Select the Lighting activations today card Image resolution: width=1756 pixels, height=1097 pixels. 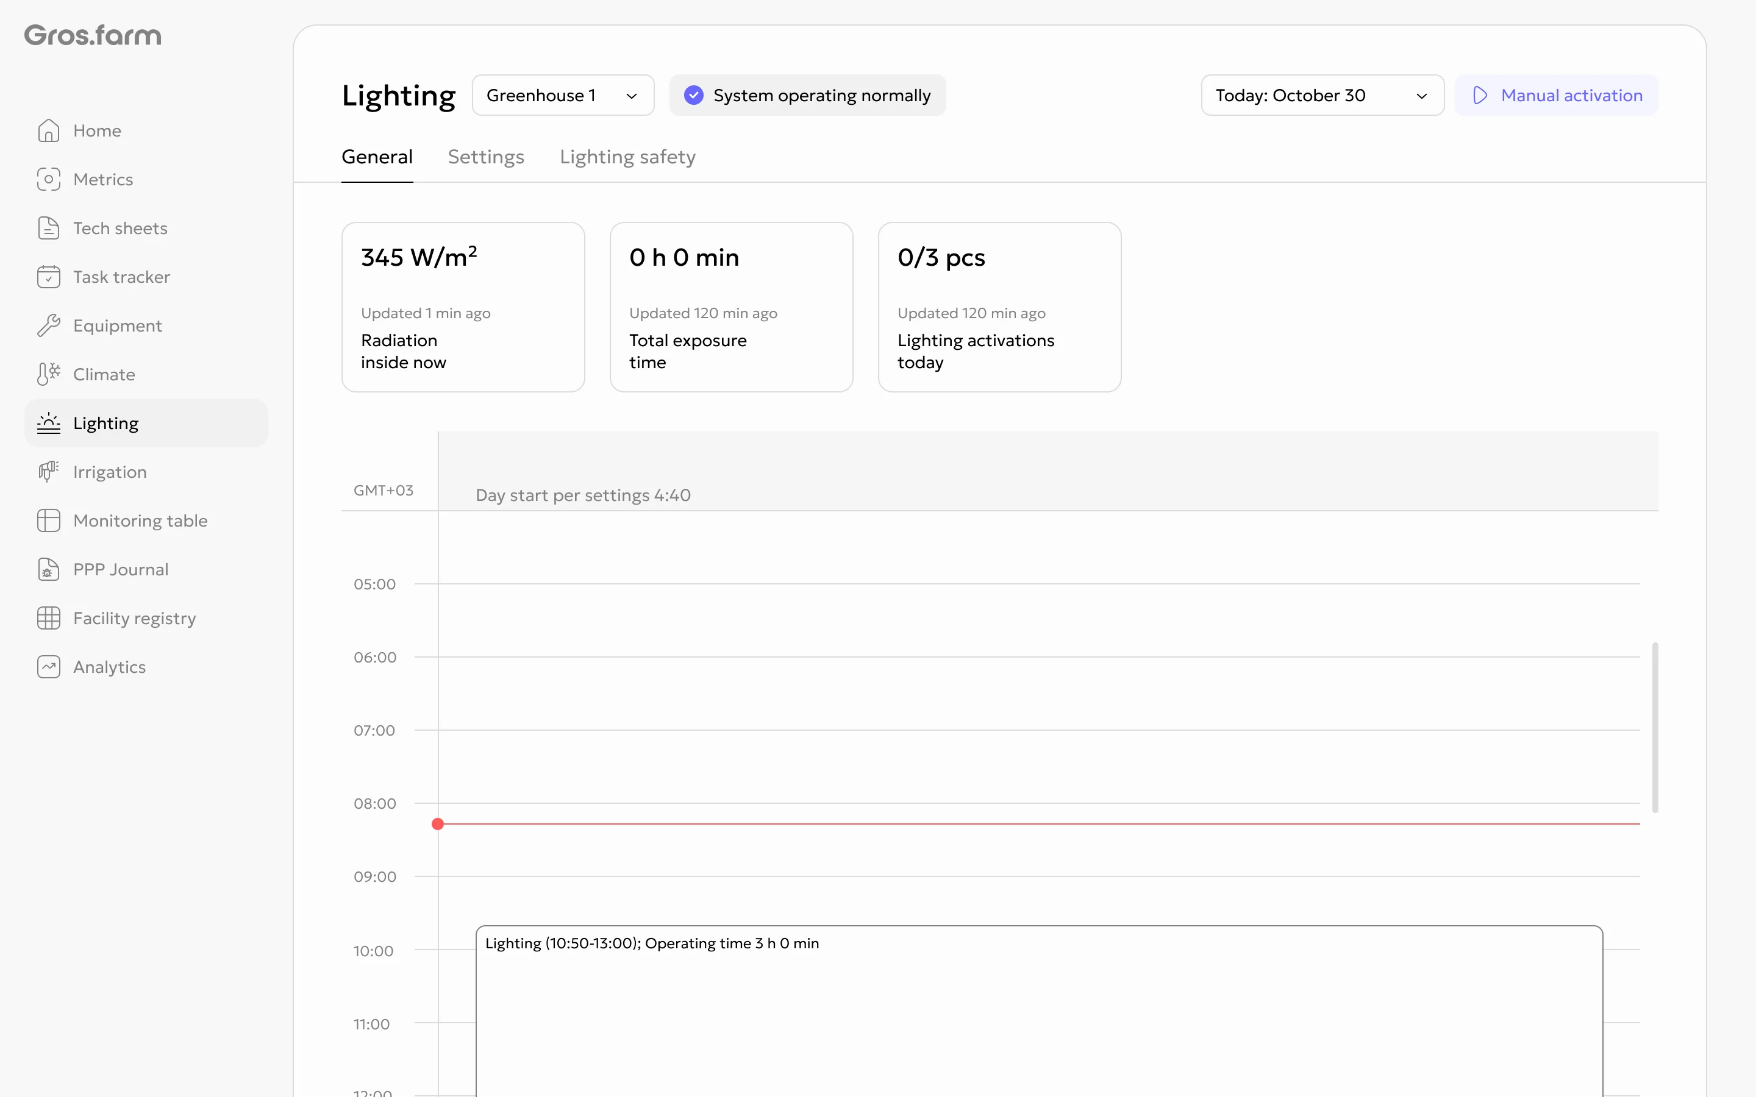click(x=999, y=307)
